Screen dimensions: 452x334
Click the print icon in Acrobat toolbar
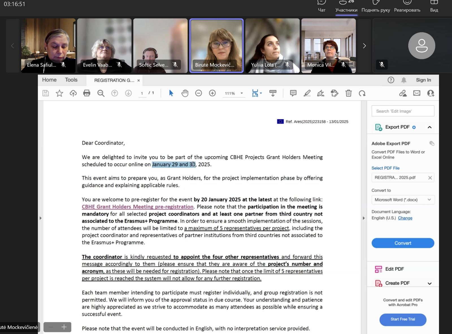pos(87,93)
